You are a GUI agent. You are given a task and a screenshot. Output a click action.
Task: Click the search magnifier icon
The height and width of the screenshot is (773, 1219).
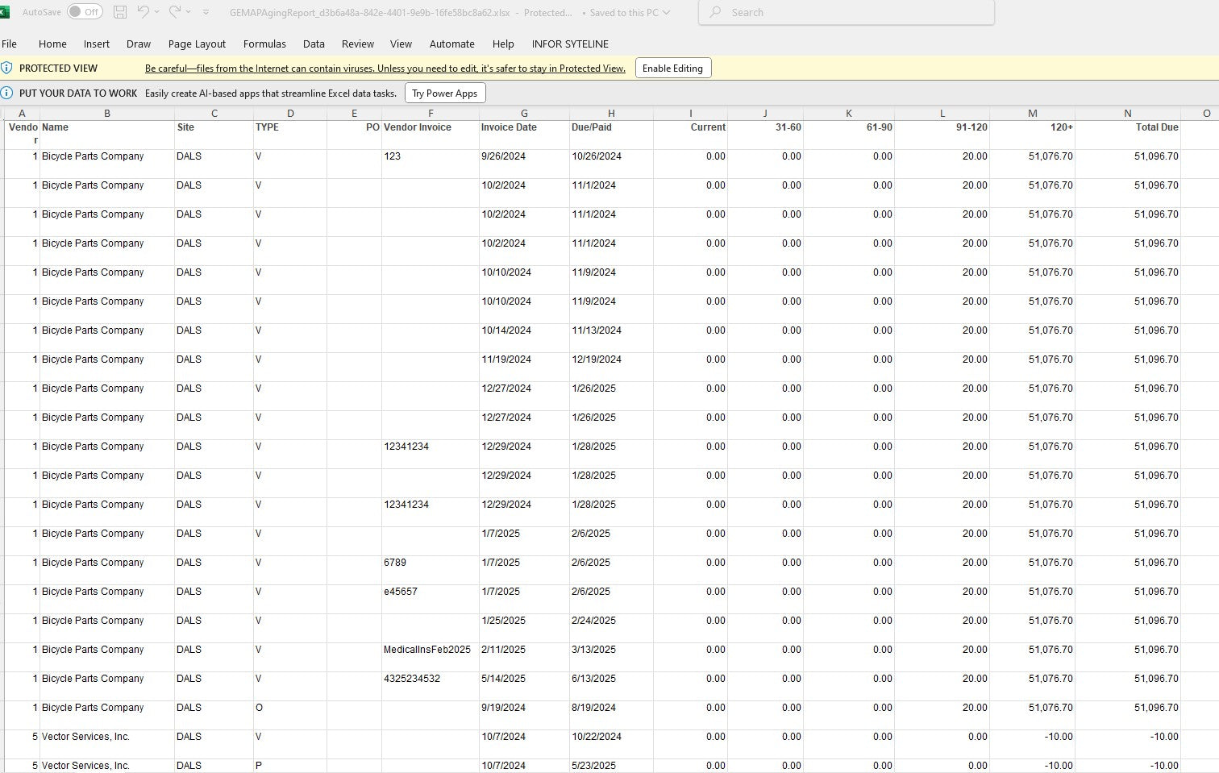[x=715, y=12]
